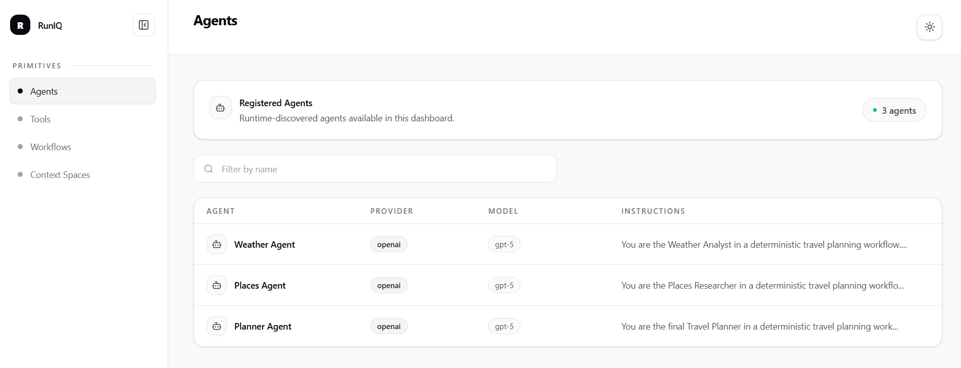Click the Weather Agent robot icon
Screen dimensions: 961x368
click(x=217, y=244)
